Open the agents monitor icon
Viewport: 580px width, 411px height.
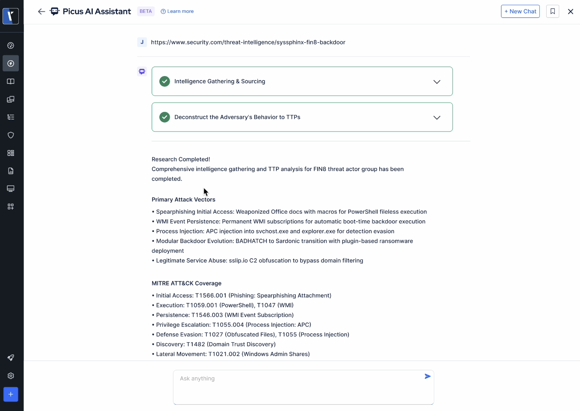pos(11,188)
